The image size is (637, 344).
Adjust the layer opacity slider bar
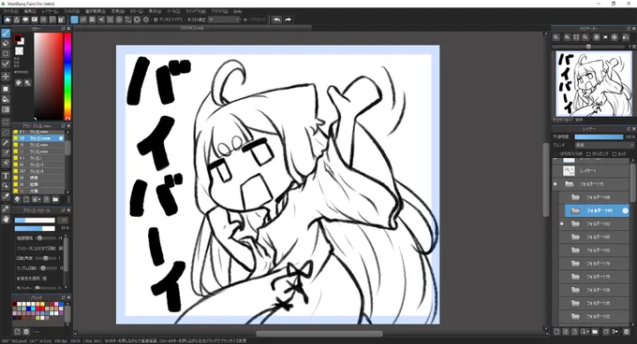click(x=599, y=137)
